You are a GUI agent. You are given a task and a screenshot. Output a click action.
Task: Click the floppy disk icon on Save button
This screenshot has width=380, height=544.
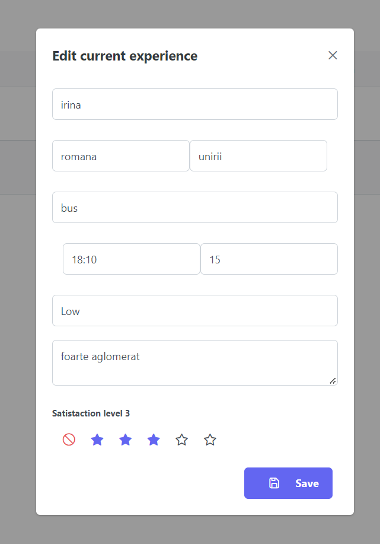[x=273, y=483]
